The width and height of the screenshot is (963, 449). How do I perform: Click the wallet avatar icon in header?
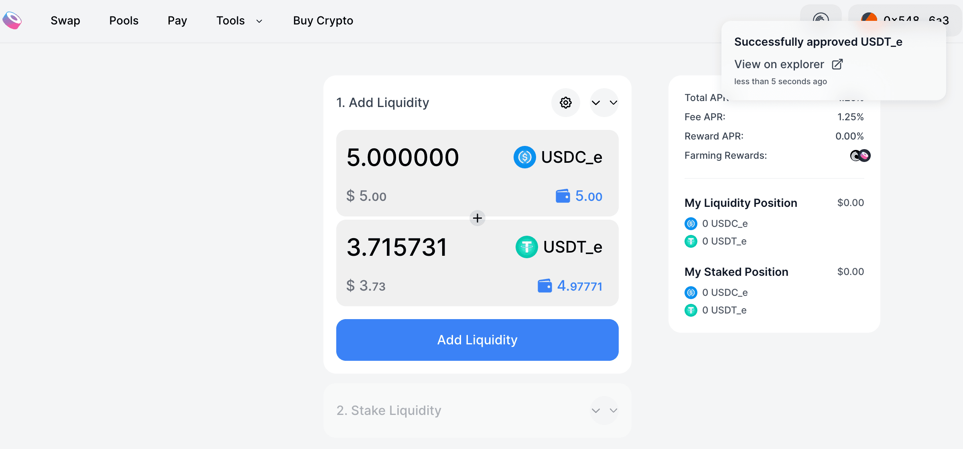869,18
